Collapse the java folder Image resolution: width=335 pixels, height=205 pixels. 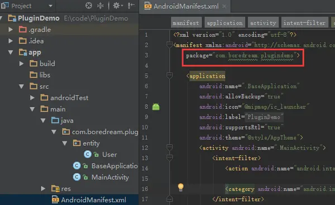43,121
